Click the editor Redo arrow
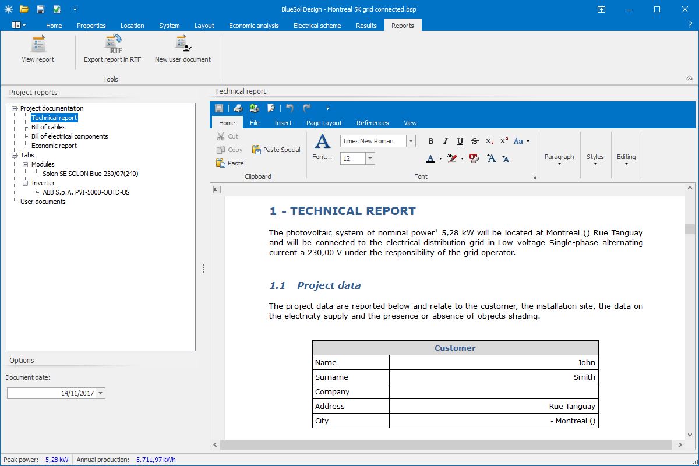The height and width of the screenshot is (466, 699). click(x=307, y=108)
